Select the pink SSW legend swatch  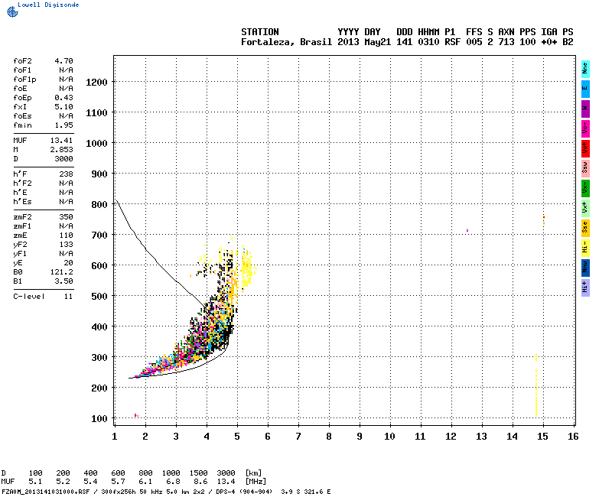coord(585,168)
